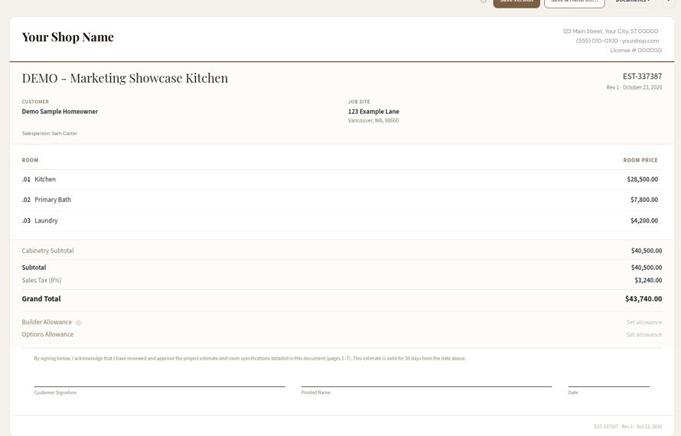Select the .03 Laundry room row
Viewport: 681px width, 436px height.
click(342, 220)
